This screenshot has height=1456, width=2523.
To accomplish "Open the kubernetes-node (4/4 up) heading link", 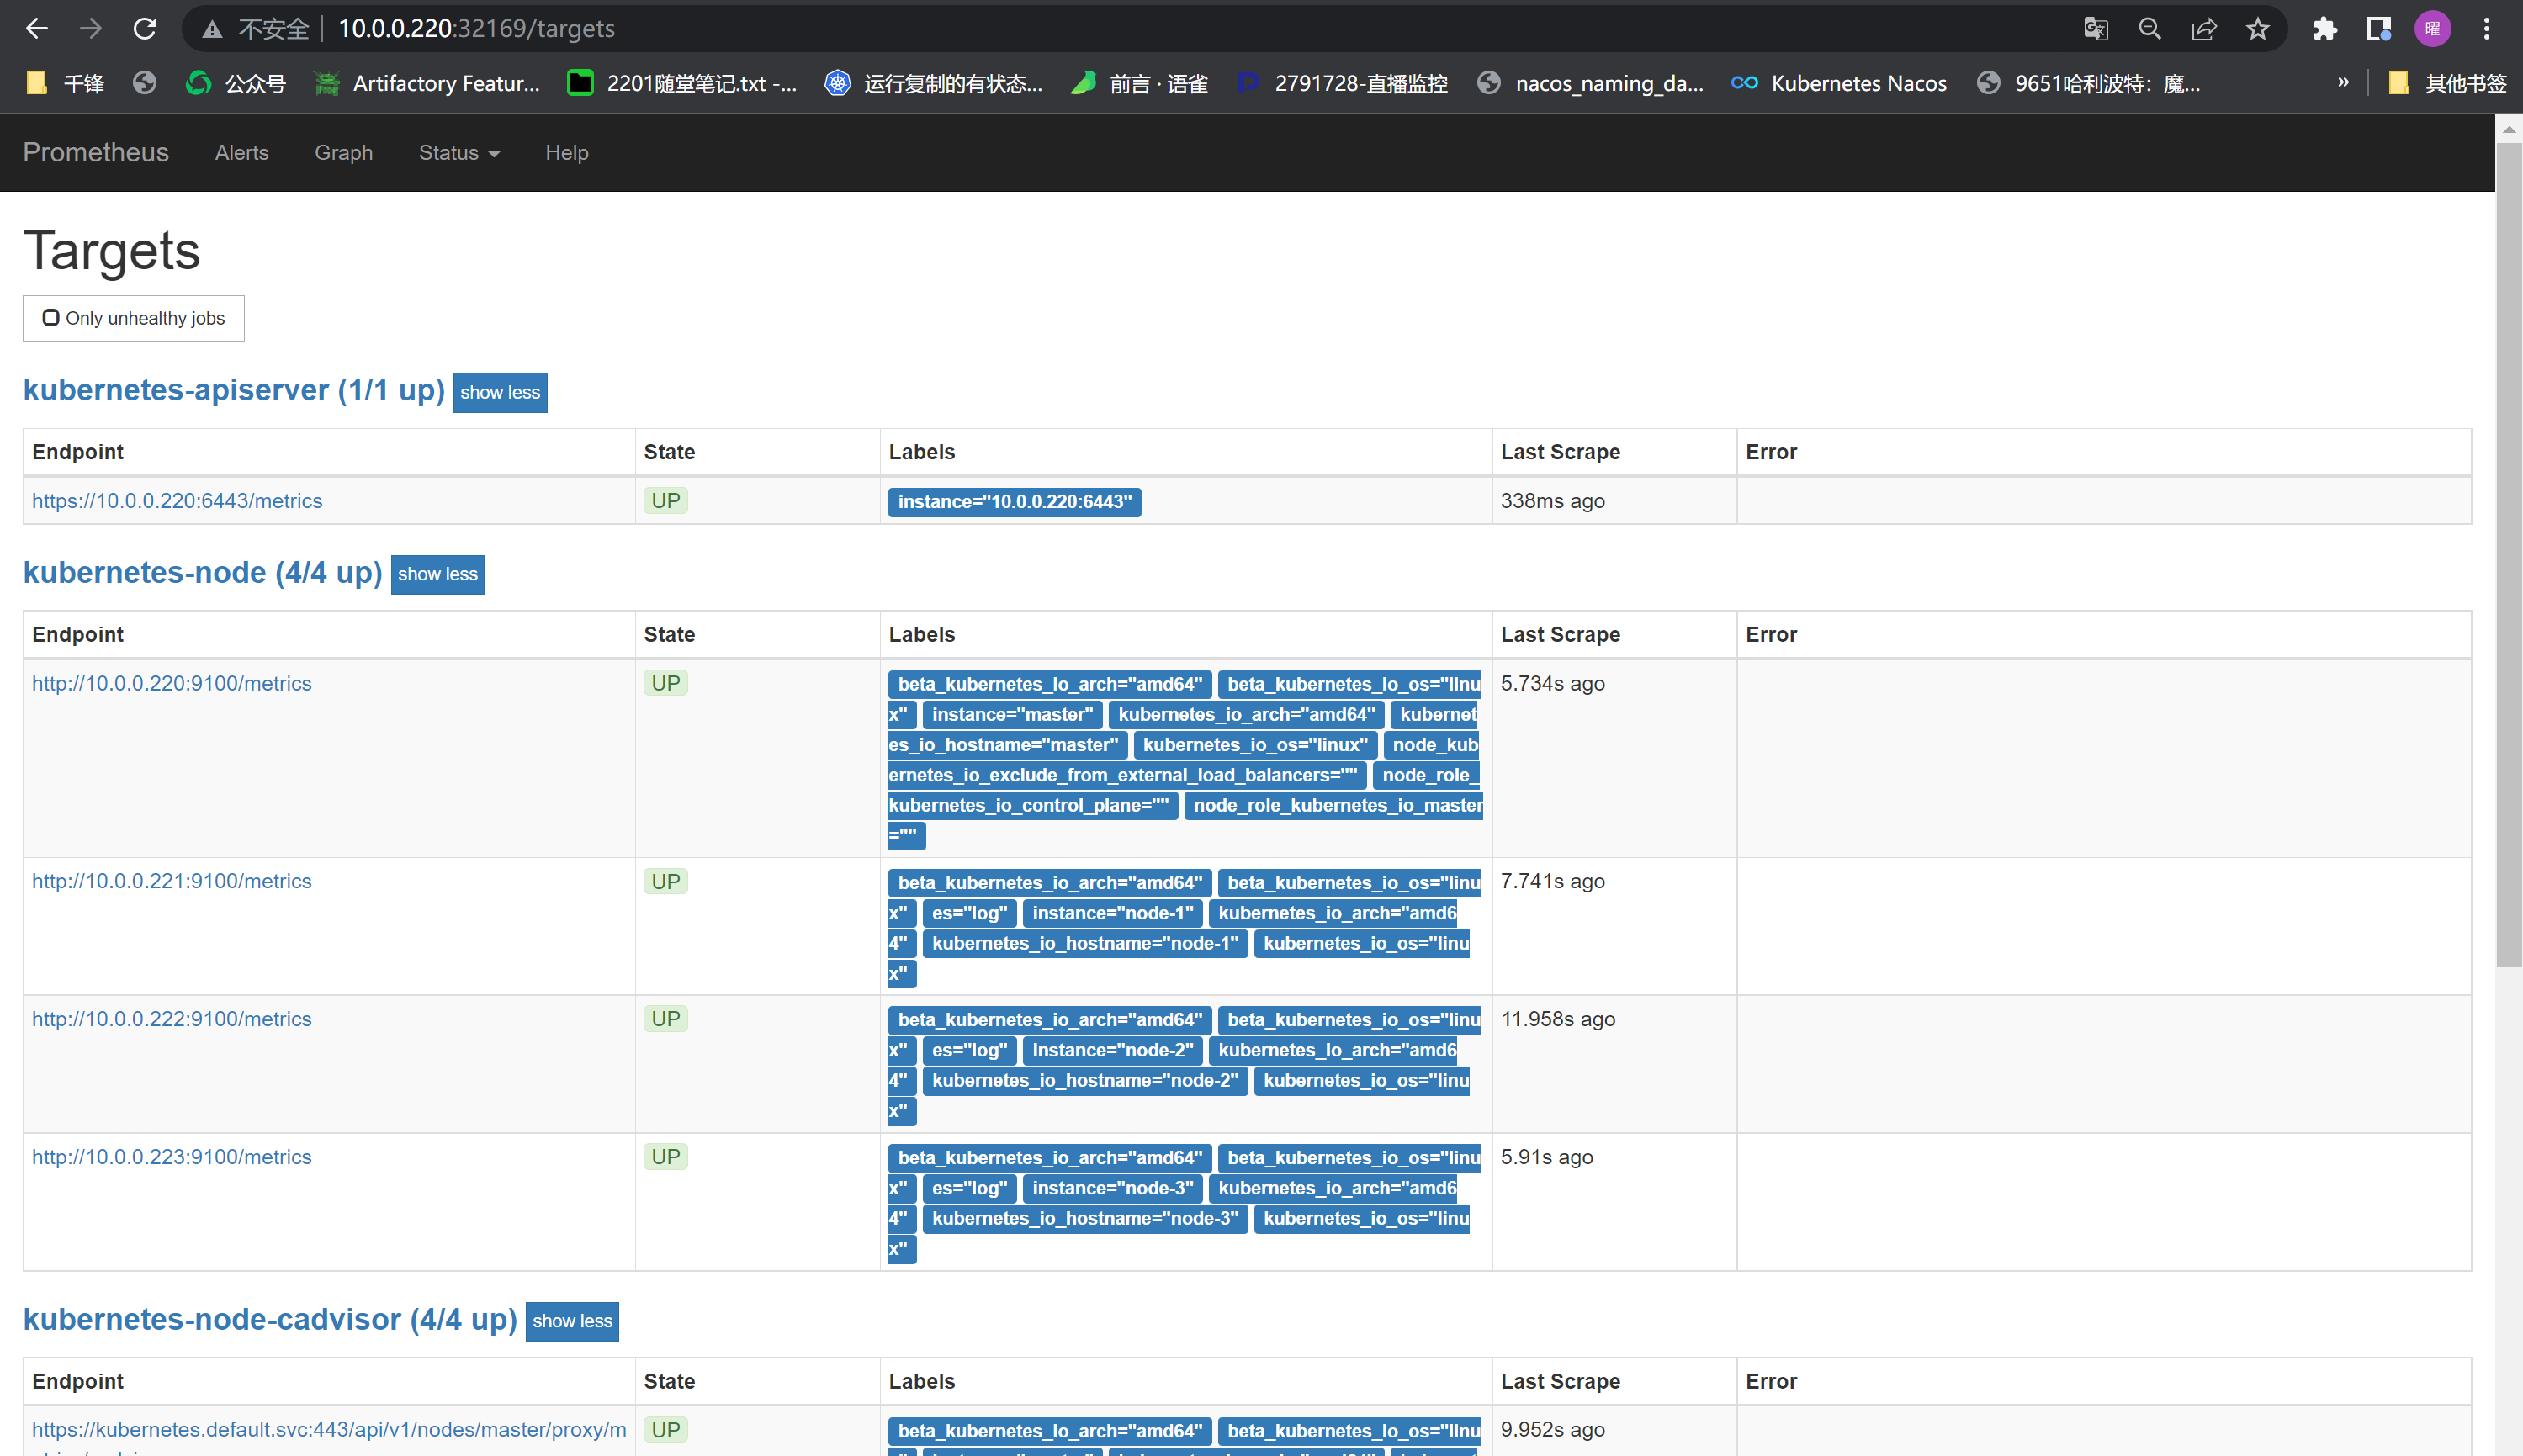I will (203, 573).
